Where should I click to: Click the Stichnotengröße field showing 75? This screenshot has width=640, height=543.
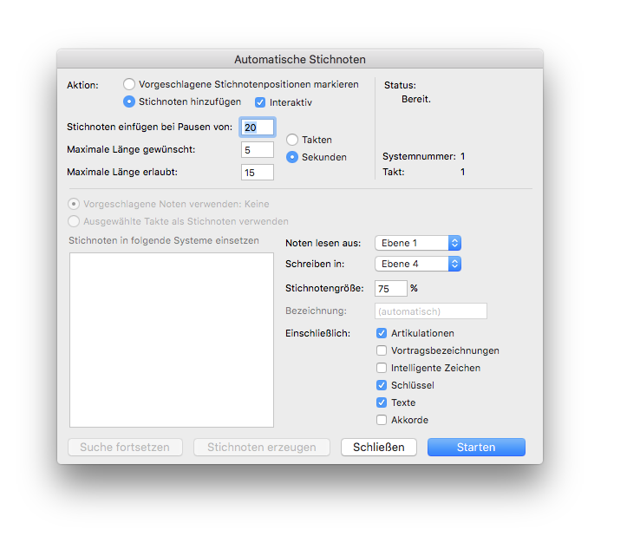point(391,289)
